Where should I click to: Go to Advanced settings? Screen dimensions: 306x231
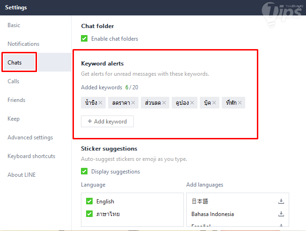click(36, 137)
